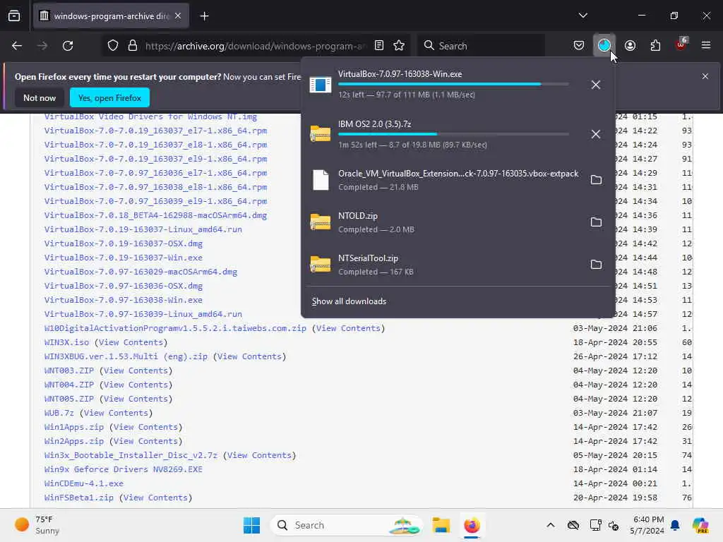Open VirtualBox-7.0.19-163037-Win.exe link
The width and height of the screenshot is (723, 542).
click(123, 258)
